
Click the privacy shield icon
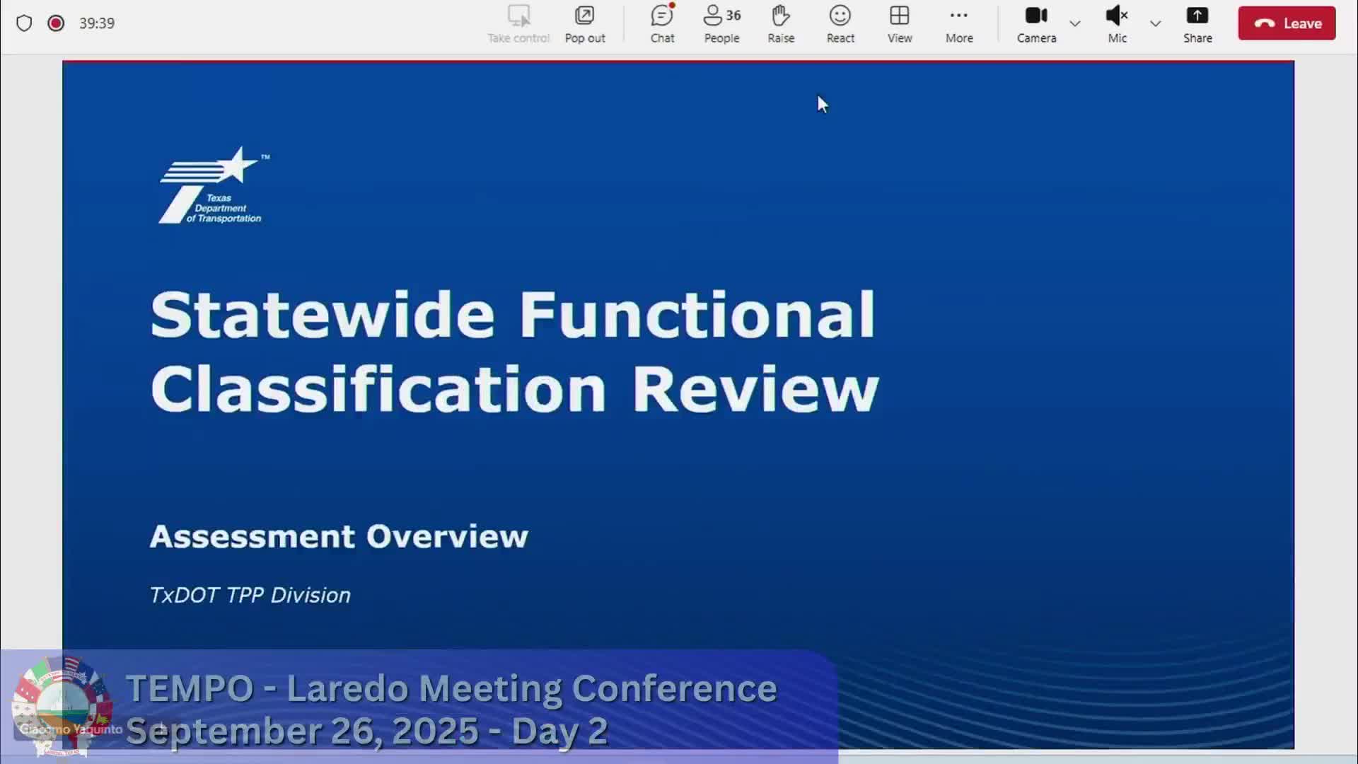(x=24, y=23)
